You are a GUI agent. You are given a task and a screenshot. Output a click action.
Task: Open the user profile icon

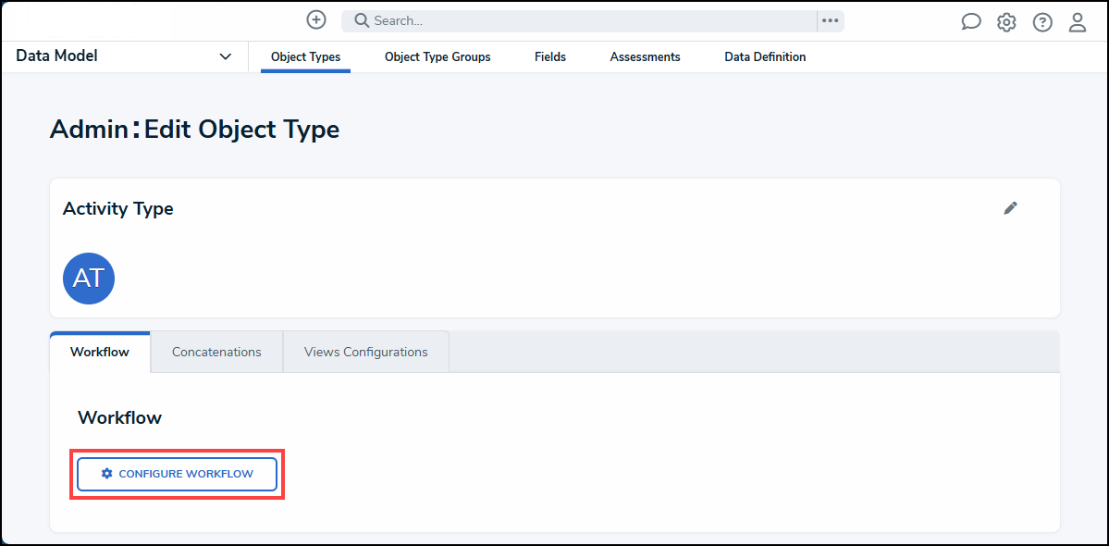click(1077, 20)
